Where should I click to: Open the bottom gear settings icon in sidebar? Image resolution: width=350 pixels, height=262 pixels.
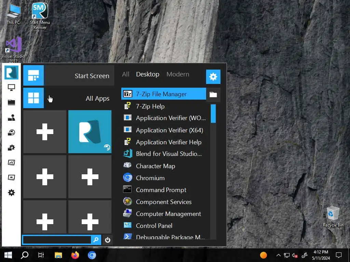(x=11, y=192)
